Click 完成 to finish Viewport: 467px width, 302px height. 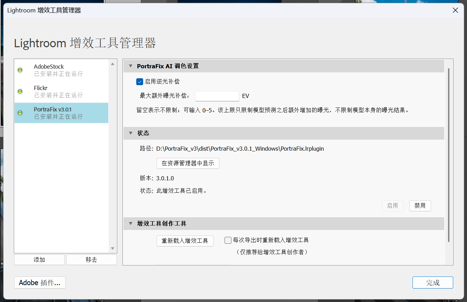coord(433,283)
